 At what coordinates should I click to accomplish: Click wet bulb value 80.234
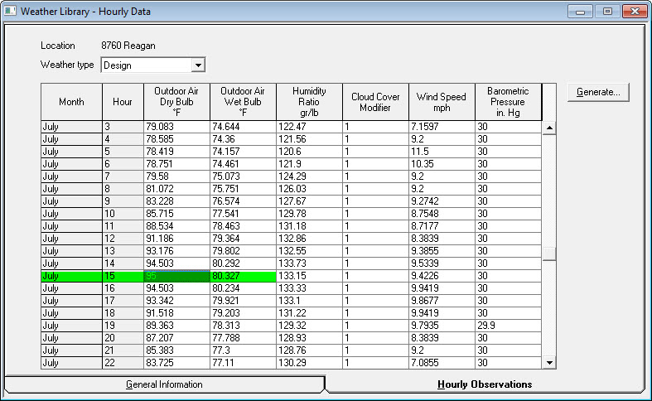coord(243,288)
